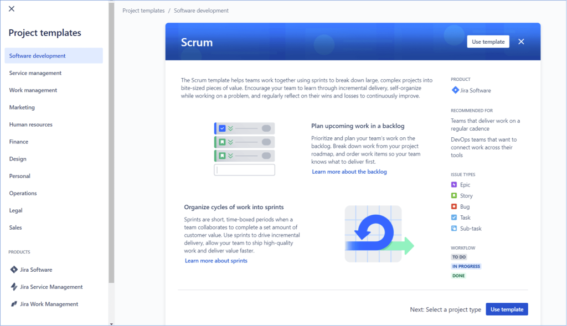567x326 pixels.
Task: Click the Task issue type icon
Action: pos(454,217)
